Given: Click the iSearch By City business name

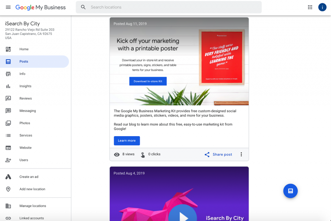Looking at the screenshot, I should (22, 24).
